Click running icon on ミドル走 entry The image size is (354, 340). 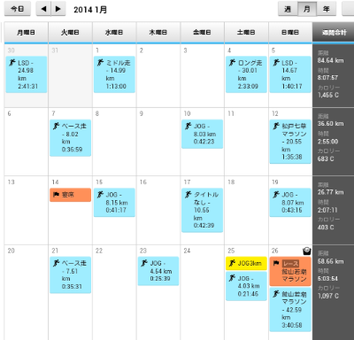pyautogui.click(x=100, y=63)
